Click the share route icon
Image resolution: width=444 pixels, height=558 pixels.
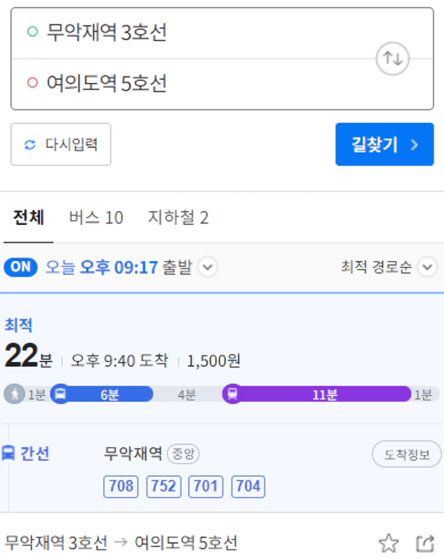point(425,543)
